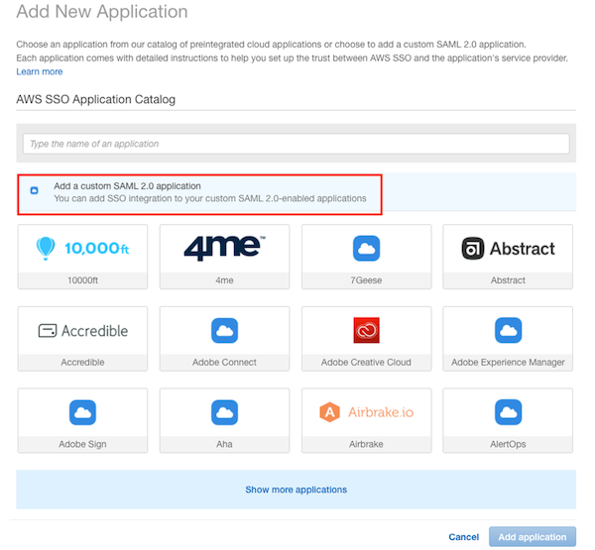Viewport: 595px width, 550px height.
Task: Click the Learn more link
Action: coord(40,71)
